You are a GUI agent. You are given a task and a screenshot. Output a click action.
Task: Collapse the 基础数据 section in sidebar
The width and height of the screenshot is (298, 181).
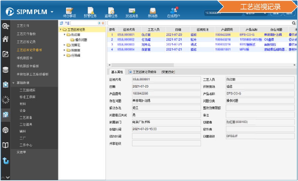coord(13,83)
